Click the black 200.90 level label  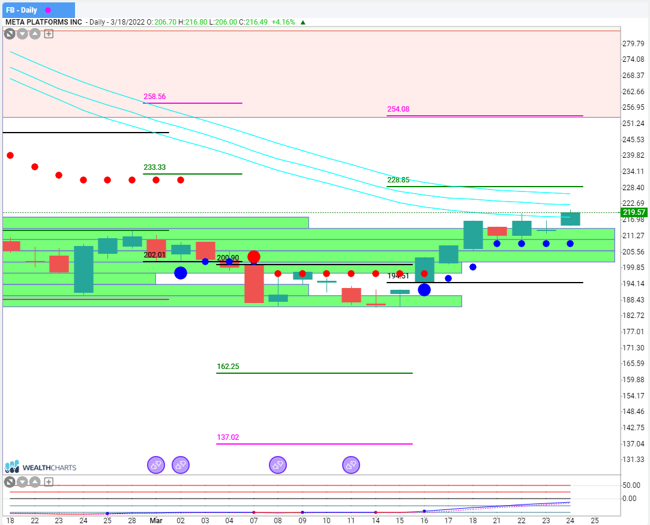[x=228, y=258]
